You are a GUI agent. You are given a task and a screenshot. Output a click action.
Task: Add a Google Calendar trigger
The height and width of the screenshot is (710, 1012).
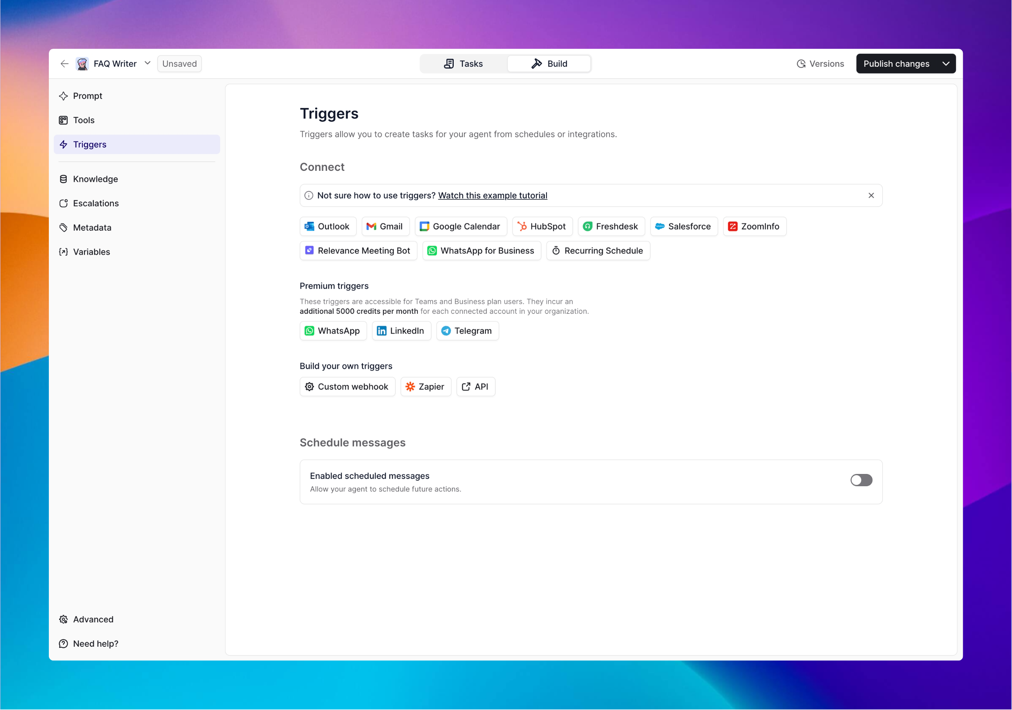click(x=461, y=226)
